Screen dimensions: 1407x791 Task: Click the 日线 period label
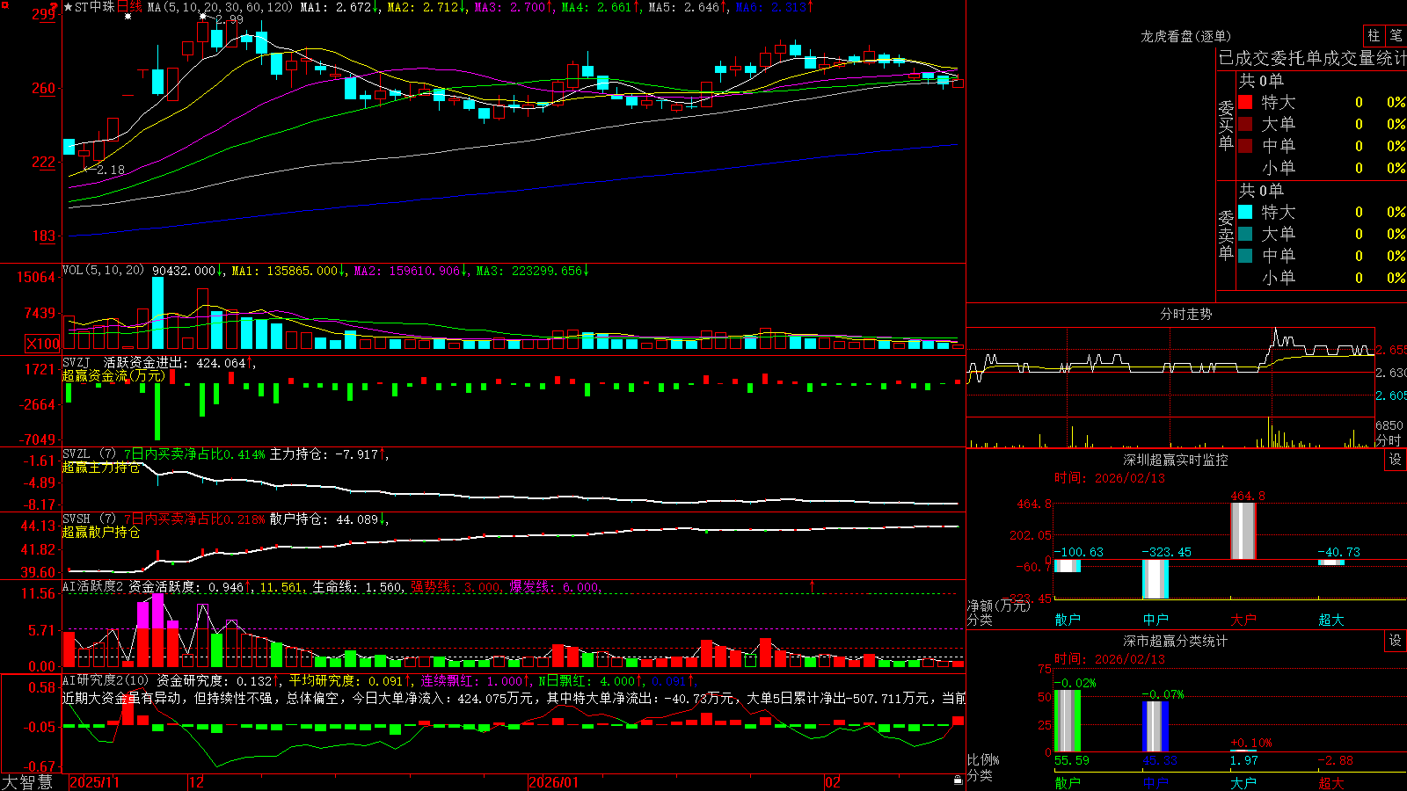pos(129,7)
